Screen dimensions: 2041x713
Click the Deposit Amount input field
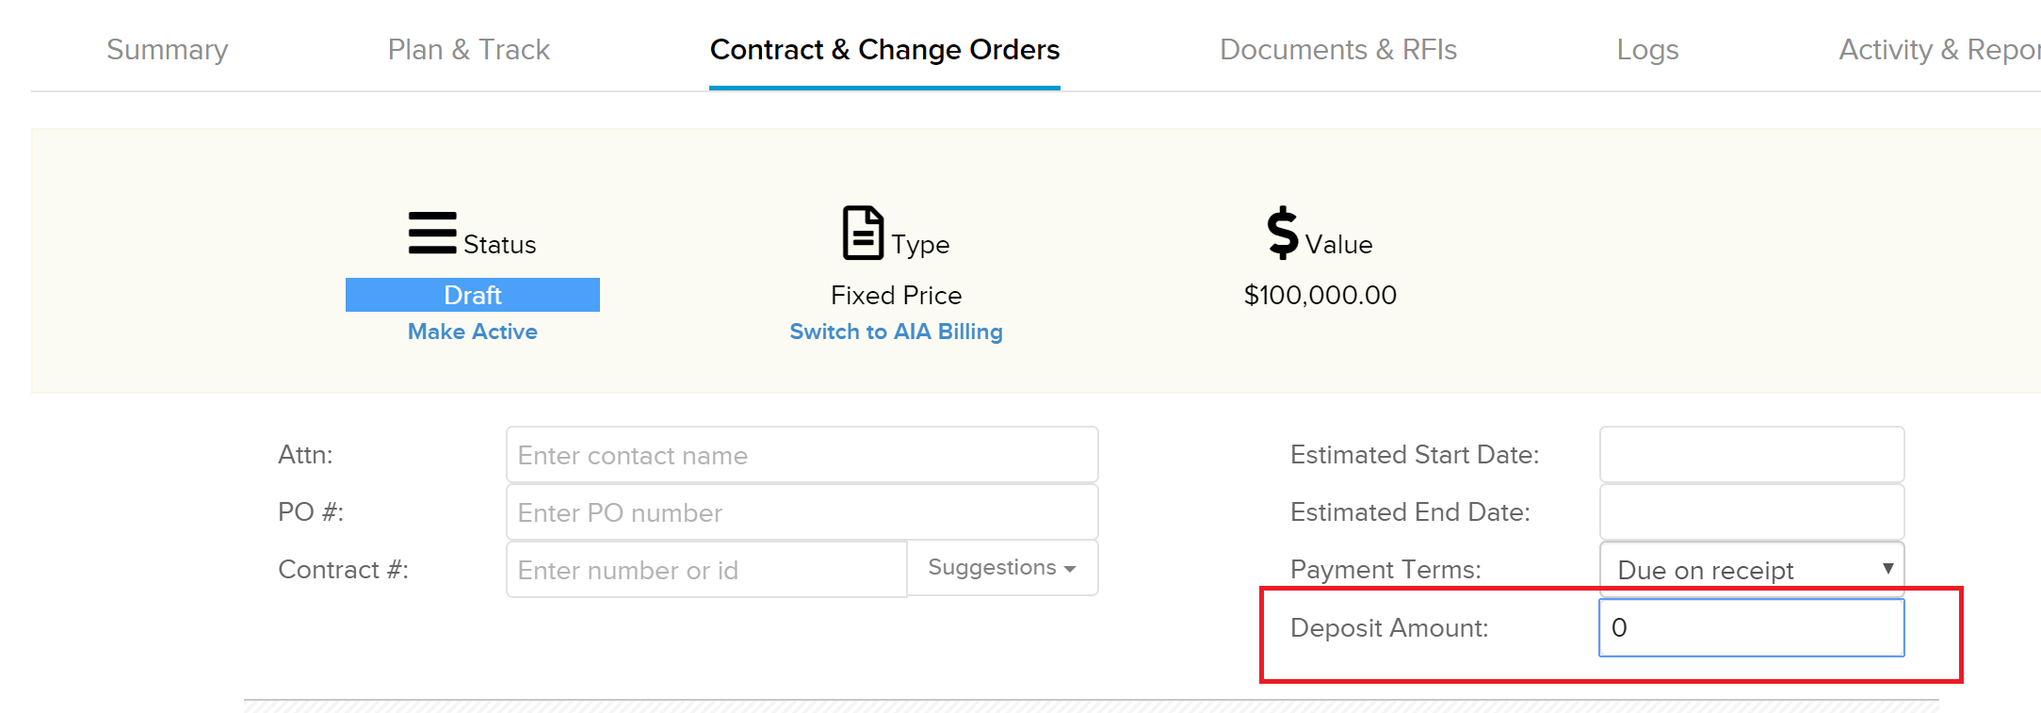click(x=1752, y=627)
